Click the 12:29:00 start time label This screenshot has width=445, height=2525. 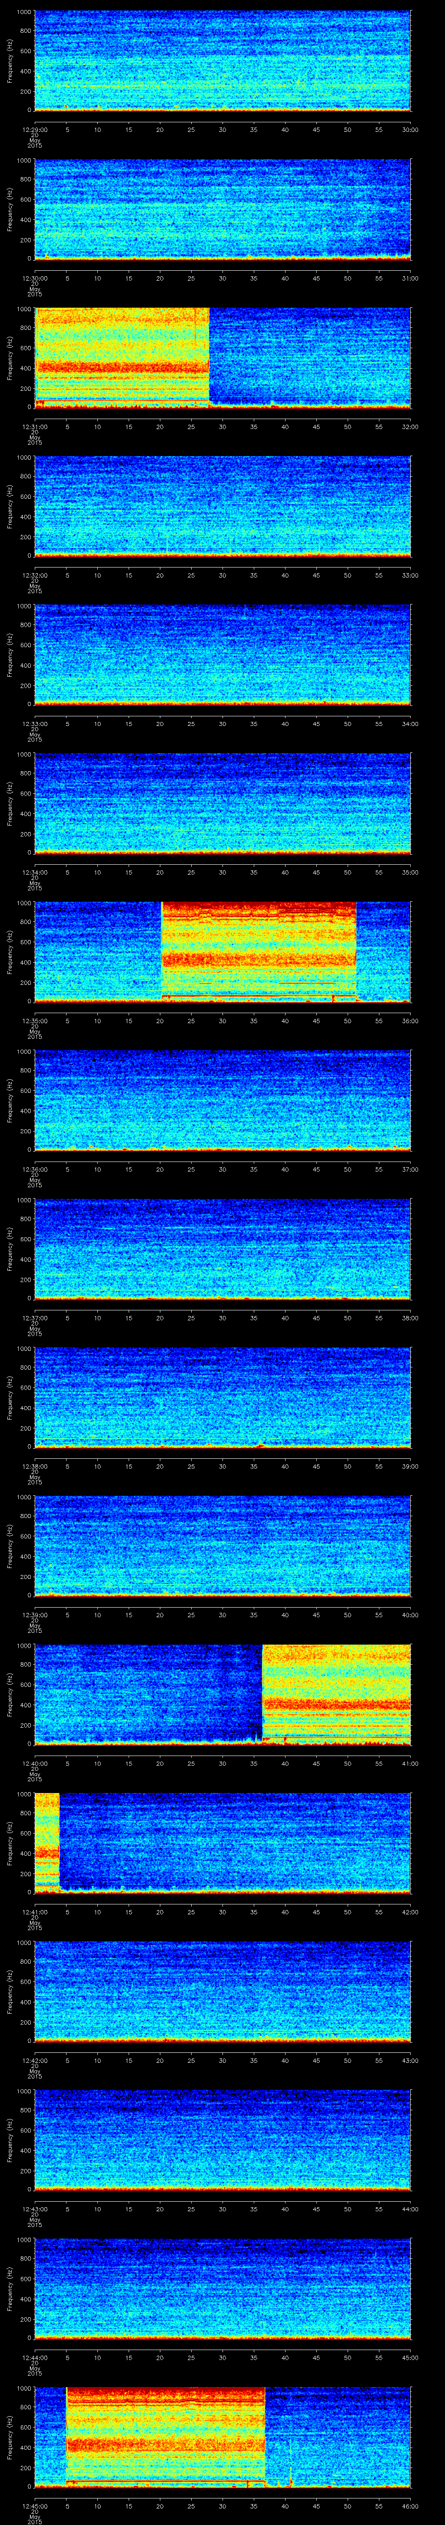click(34, 129)
